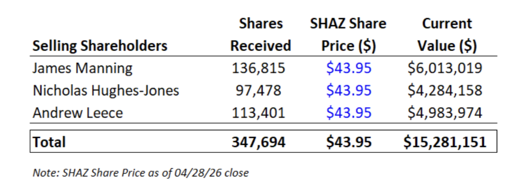Select the SHAZ Share Price ($) header
This screenshot has width=530, height=190.
pyautogui.click(x=348, y=34)
